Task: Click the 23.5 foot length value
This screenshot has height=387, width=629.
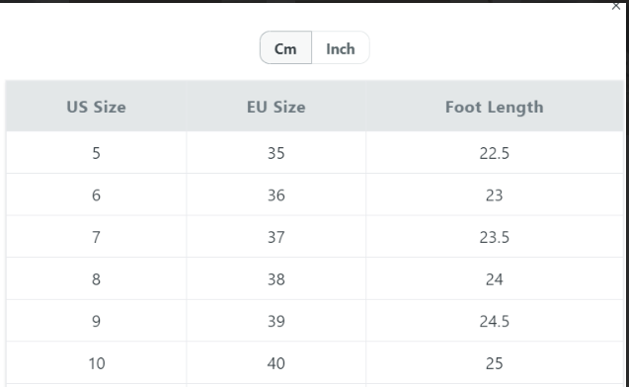Action: click(494, 237)
